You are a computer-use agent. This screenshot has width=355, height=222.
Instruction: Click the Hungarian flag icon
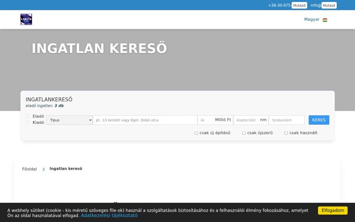(x=325, y=20)
